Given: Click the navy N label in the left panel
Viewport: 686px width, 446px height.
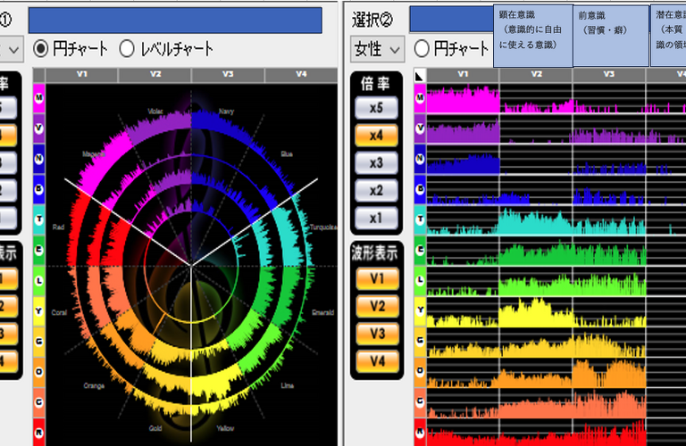Looking at the screenshot, I should pyautogui.click(x=39, y=159).
